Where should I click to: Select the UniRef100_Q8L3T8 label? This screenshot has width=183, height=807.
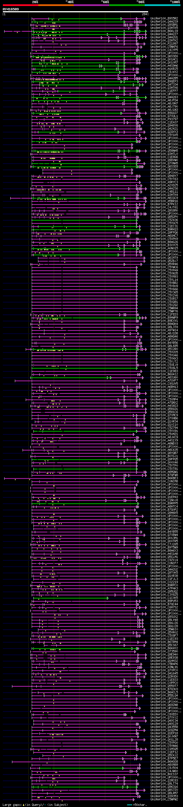pyautogui.click(x=164, y=327)
